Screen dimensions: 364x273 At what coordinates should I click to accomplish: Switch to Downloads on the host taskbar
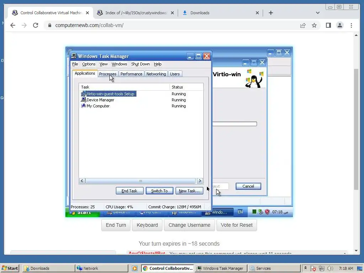pyautogui.click(x=48, y=268)
